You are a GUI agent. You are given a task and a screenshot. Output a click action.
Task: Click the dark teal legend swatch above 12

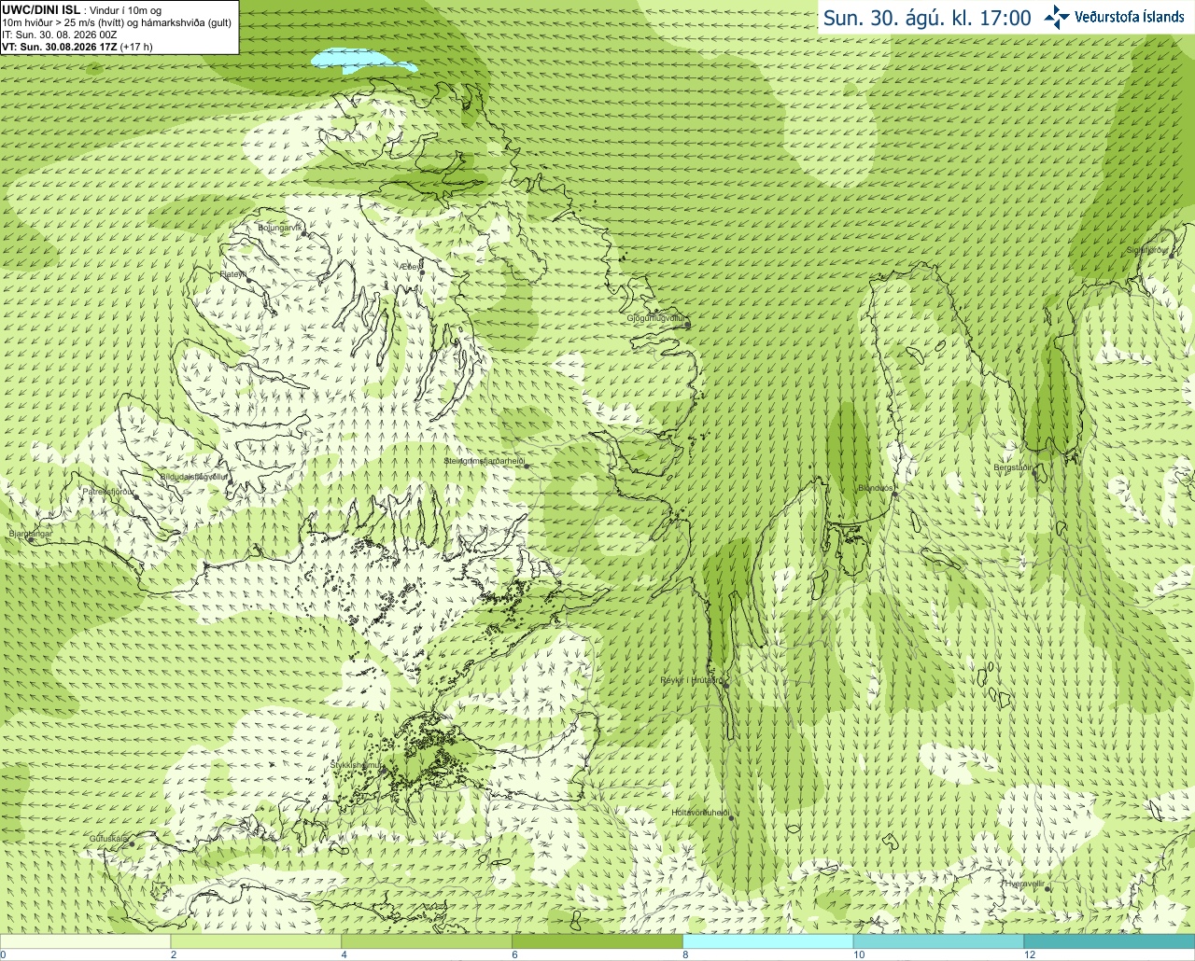1109,941
